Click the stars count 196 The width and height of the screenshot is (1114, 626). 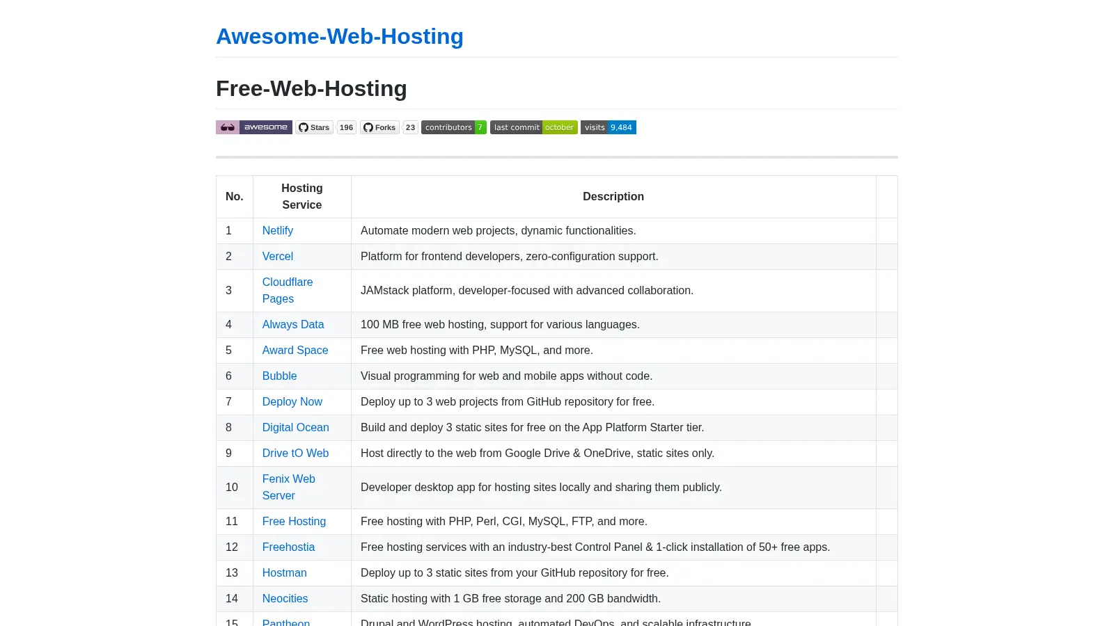(346, 127)
